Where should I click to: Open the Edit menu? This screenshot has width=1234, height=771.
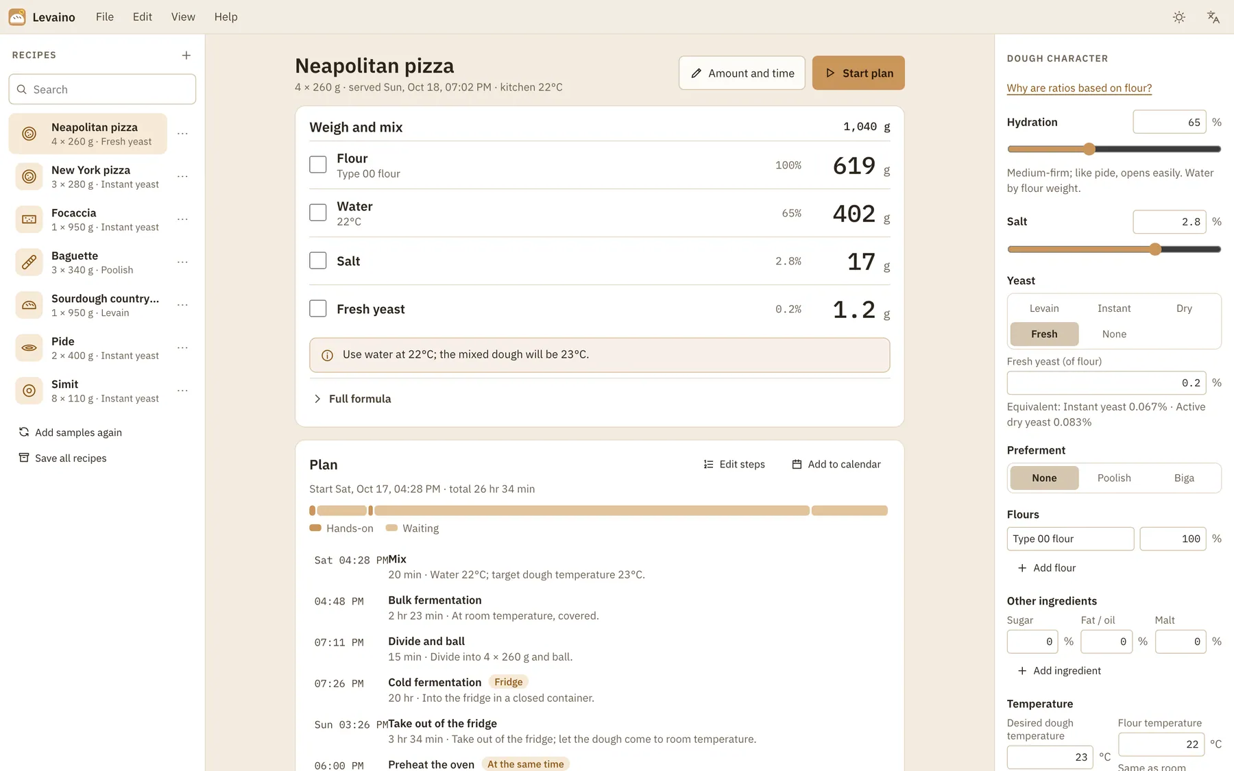tap(143, 17)
